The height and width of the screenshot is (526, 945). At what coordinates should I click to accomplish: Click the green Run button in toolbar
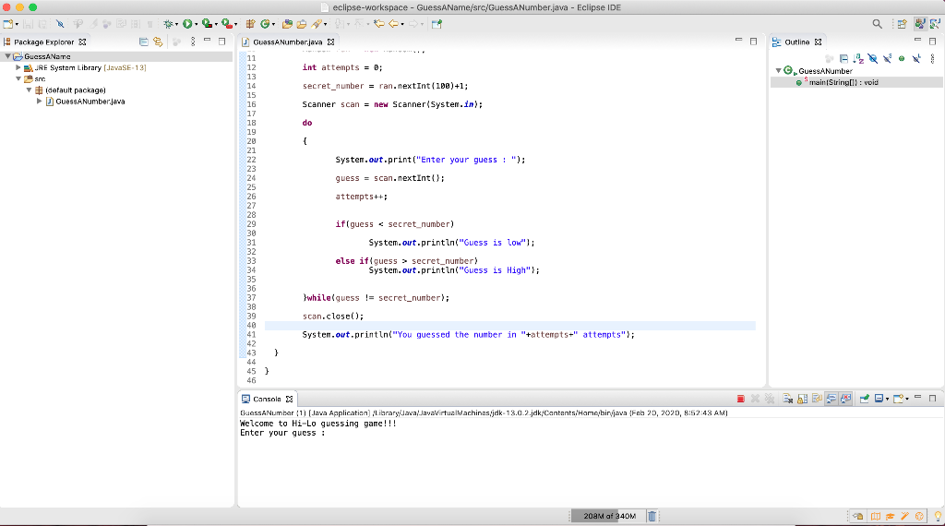tap(188, 23)
